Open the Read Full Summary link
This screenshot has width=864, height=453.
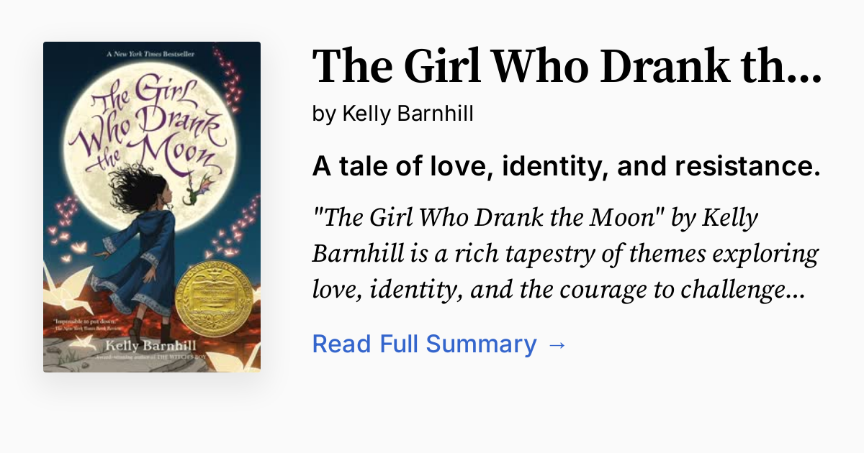pyautogui.click(x=425, y=344)
